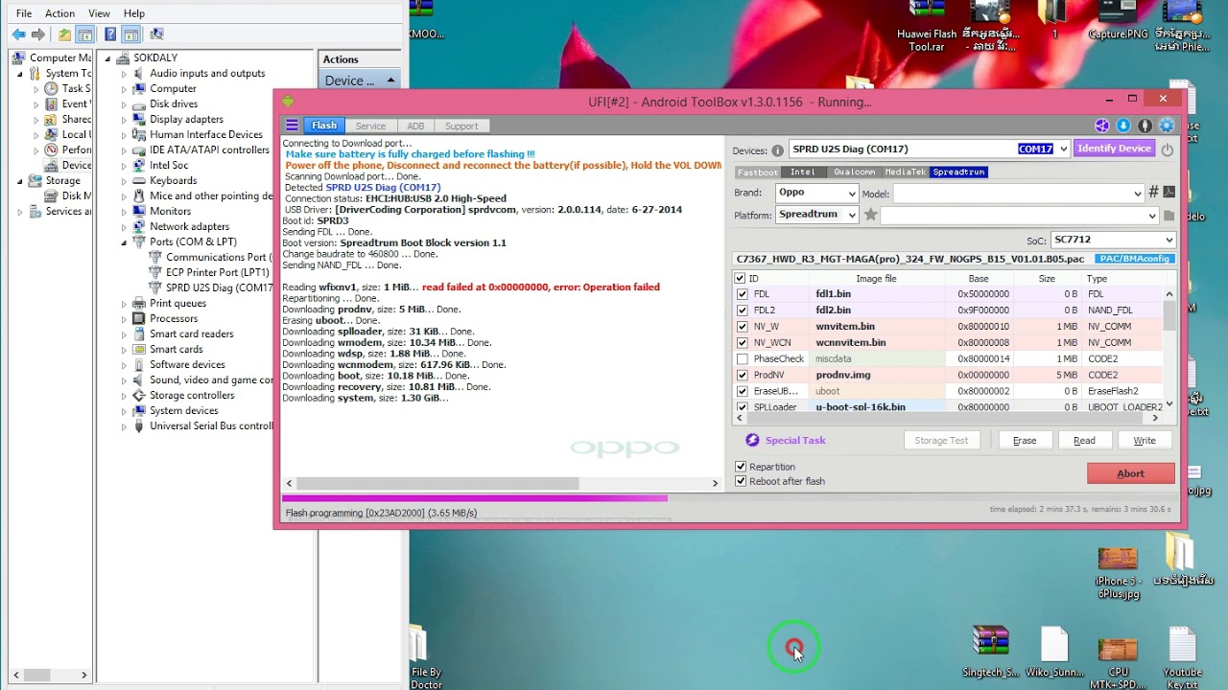The width and height of the screenshot is (1228, 690).
Task: Uncheck the NV_W row checkbox
Action: pos(742,327)
